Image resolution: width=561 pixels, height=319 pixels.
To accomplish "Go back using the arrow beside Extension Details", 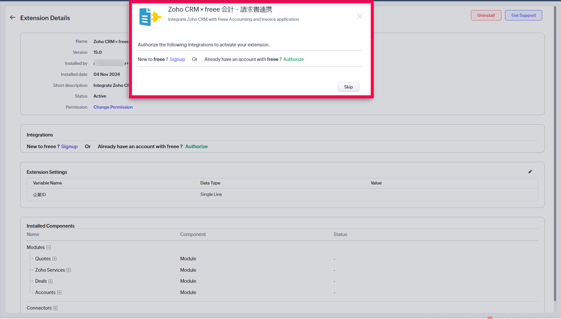I will (13, 18).
